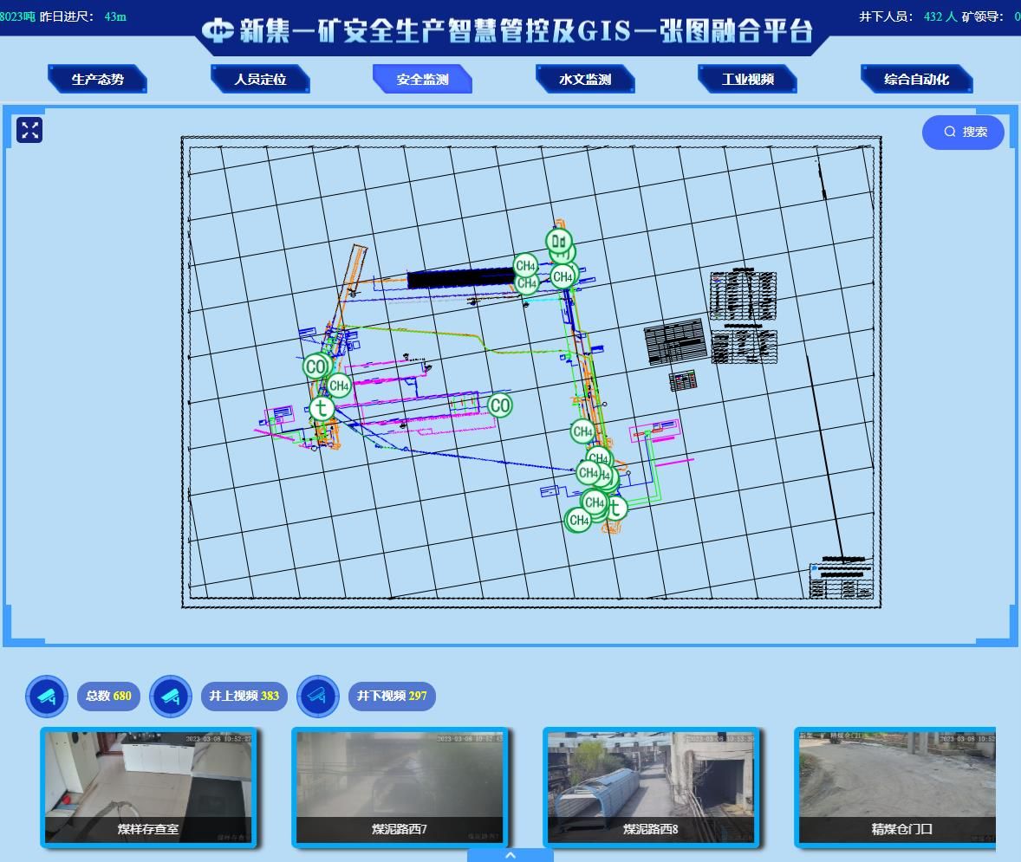Click the fullscreen expand icon on map
1021x862 pixels.
[x=29, y=130]
